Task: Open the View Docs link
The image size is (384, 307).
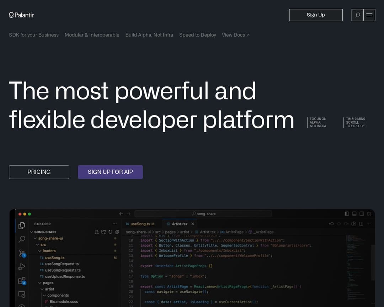Action: coord(235,35)
